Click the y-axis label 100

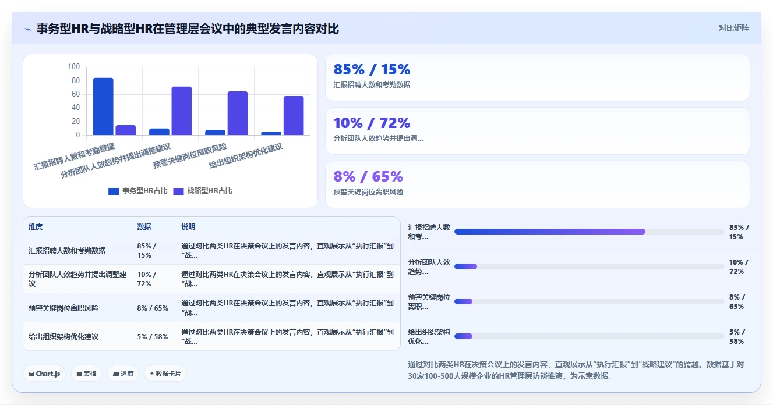[x=73, y=67]
